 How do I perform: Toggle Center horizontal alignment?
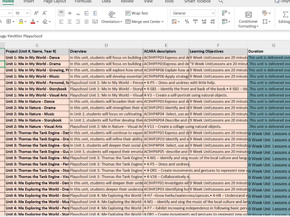(x=70, y=22)
